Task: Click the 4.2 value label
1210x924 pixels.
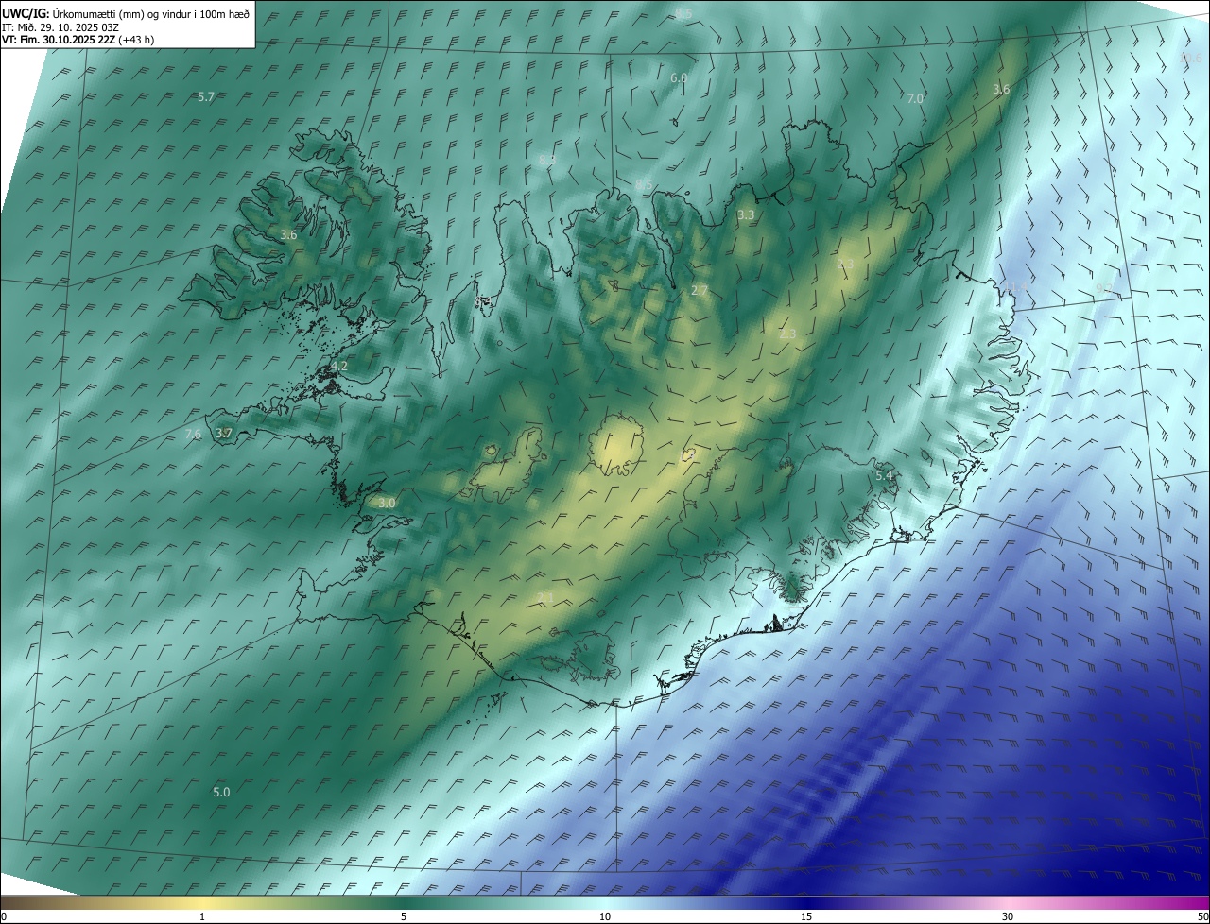Action: (x=338, y=367)
